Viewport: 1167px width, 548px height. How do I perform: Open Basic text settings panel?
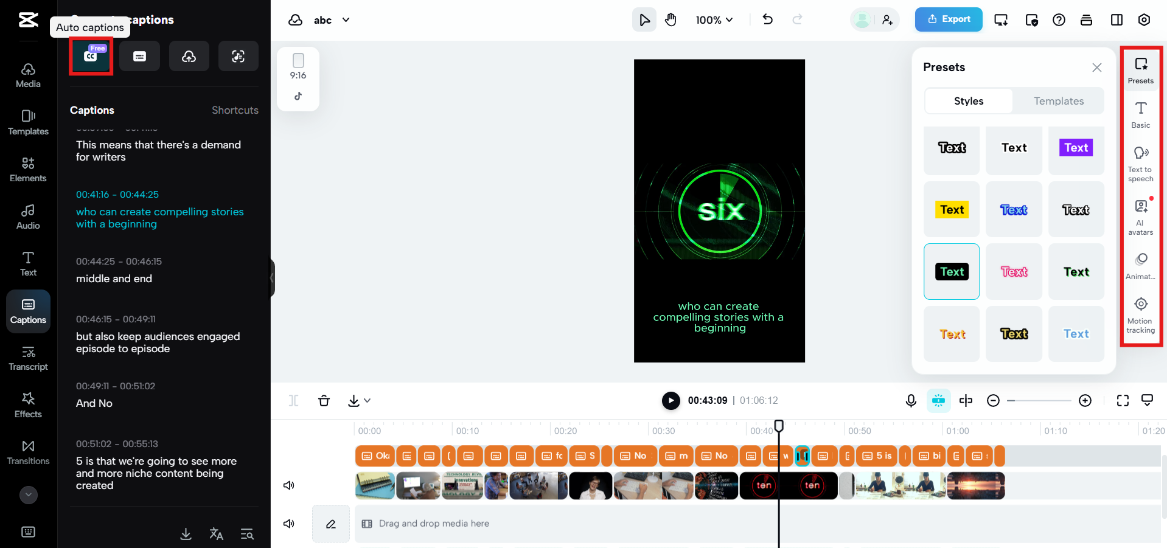point(1141,115)
